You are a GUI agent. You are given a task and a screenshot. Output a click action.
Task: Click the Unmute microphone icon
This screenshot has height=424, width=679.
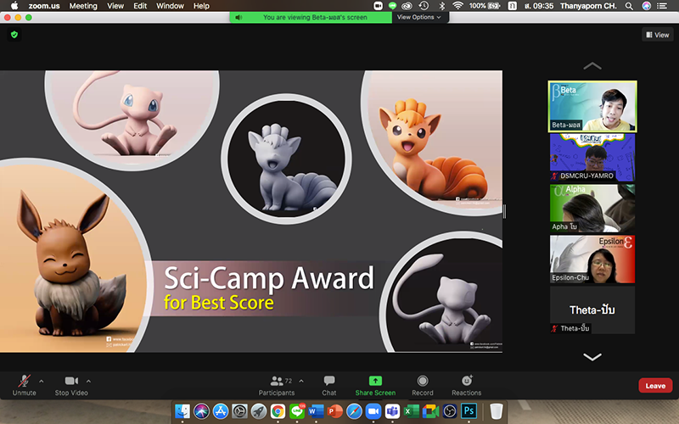(25, 381)
